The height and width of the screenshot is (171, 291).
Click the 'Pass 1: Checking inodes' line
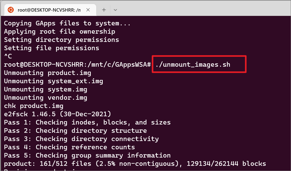coord(87,122)
